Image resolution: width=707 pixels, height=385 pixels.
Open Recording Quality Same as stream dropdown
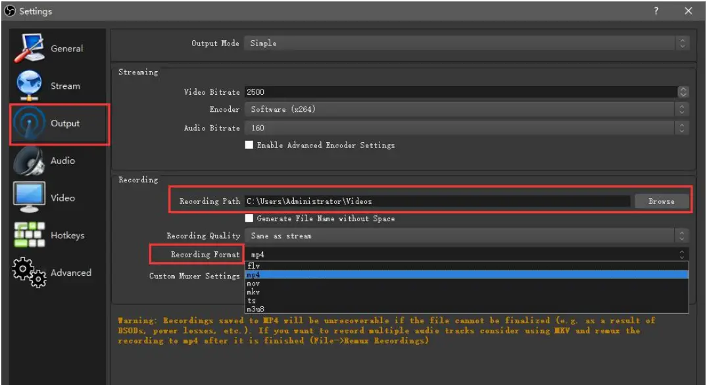467,236
